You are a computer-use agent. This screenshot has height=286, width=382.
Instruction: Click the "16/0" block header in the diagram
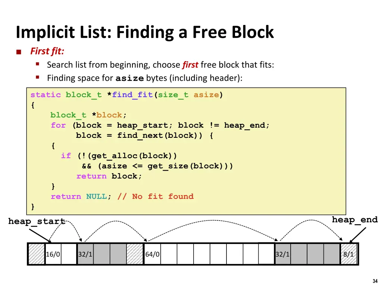click(53, 254)
